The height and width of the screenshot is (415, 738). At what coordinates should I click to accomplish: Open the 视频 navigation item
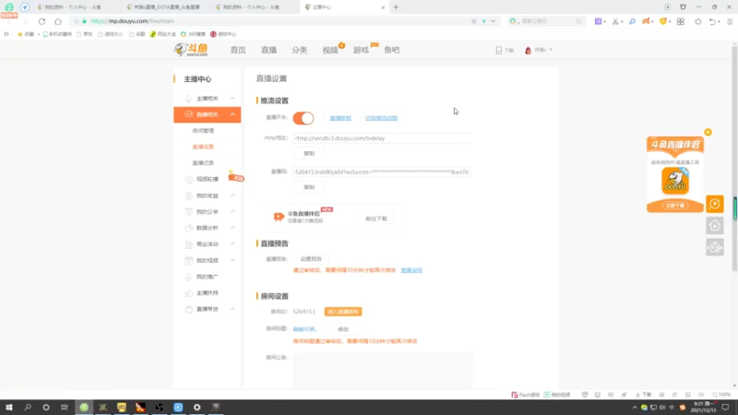pos(330,50)
